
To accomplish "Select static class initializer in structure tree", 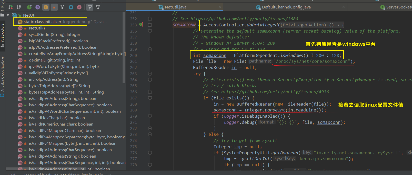I will tap(42, 22).
